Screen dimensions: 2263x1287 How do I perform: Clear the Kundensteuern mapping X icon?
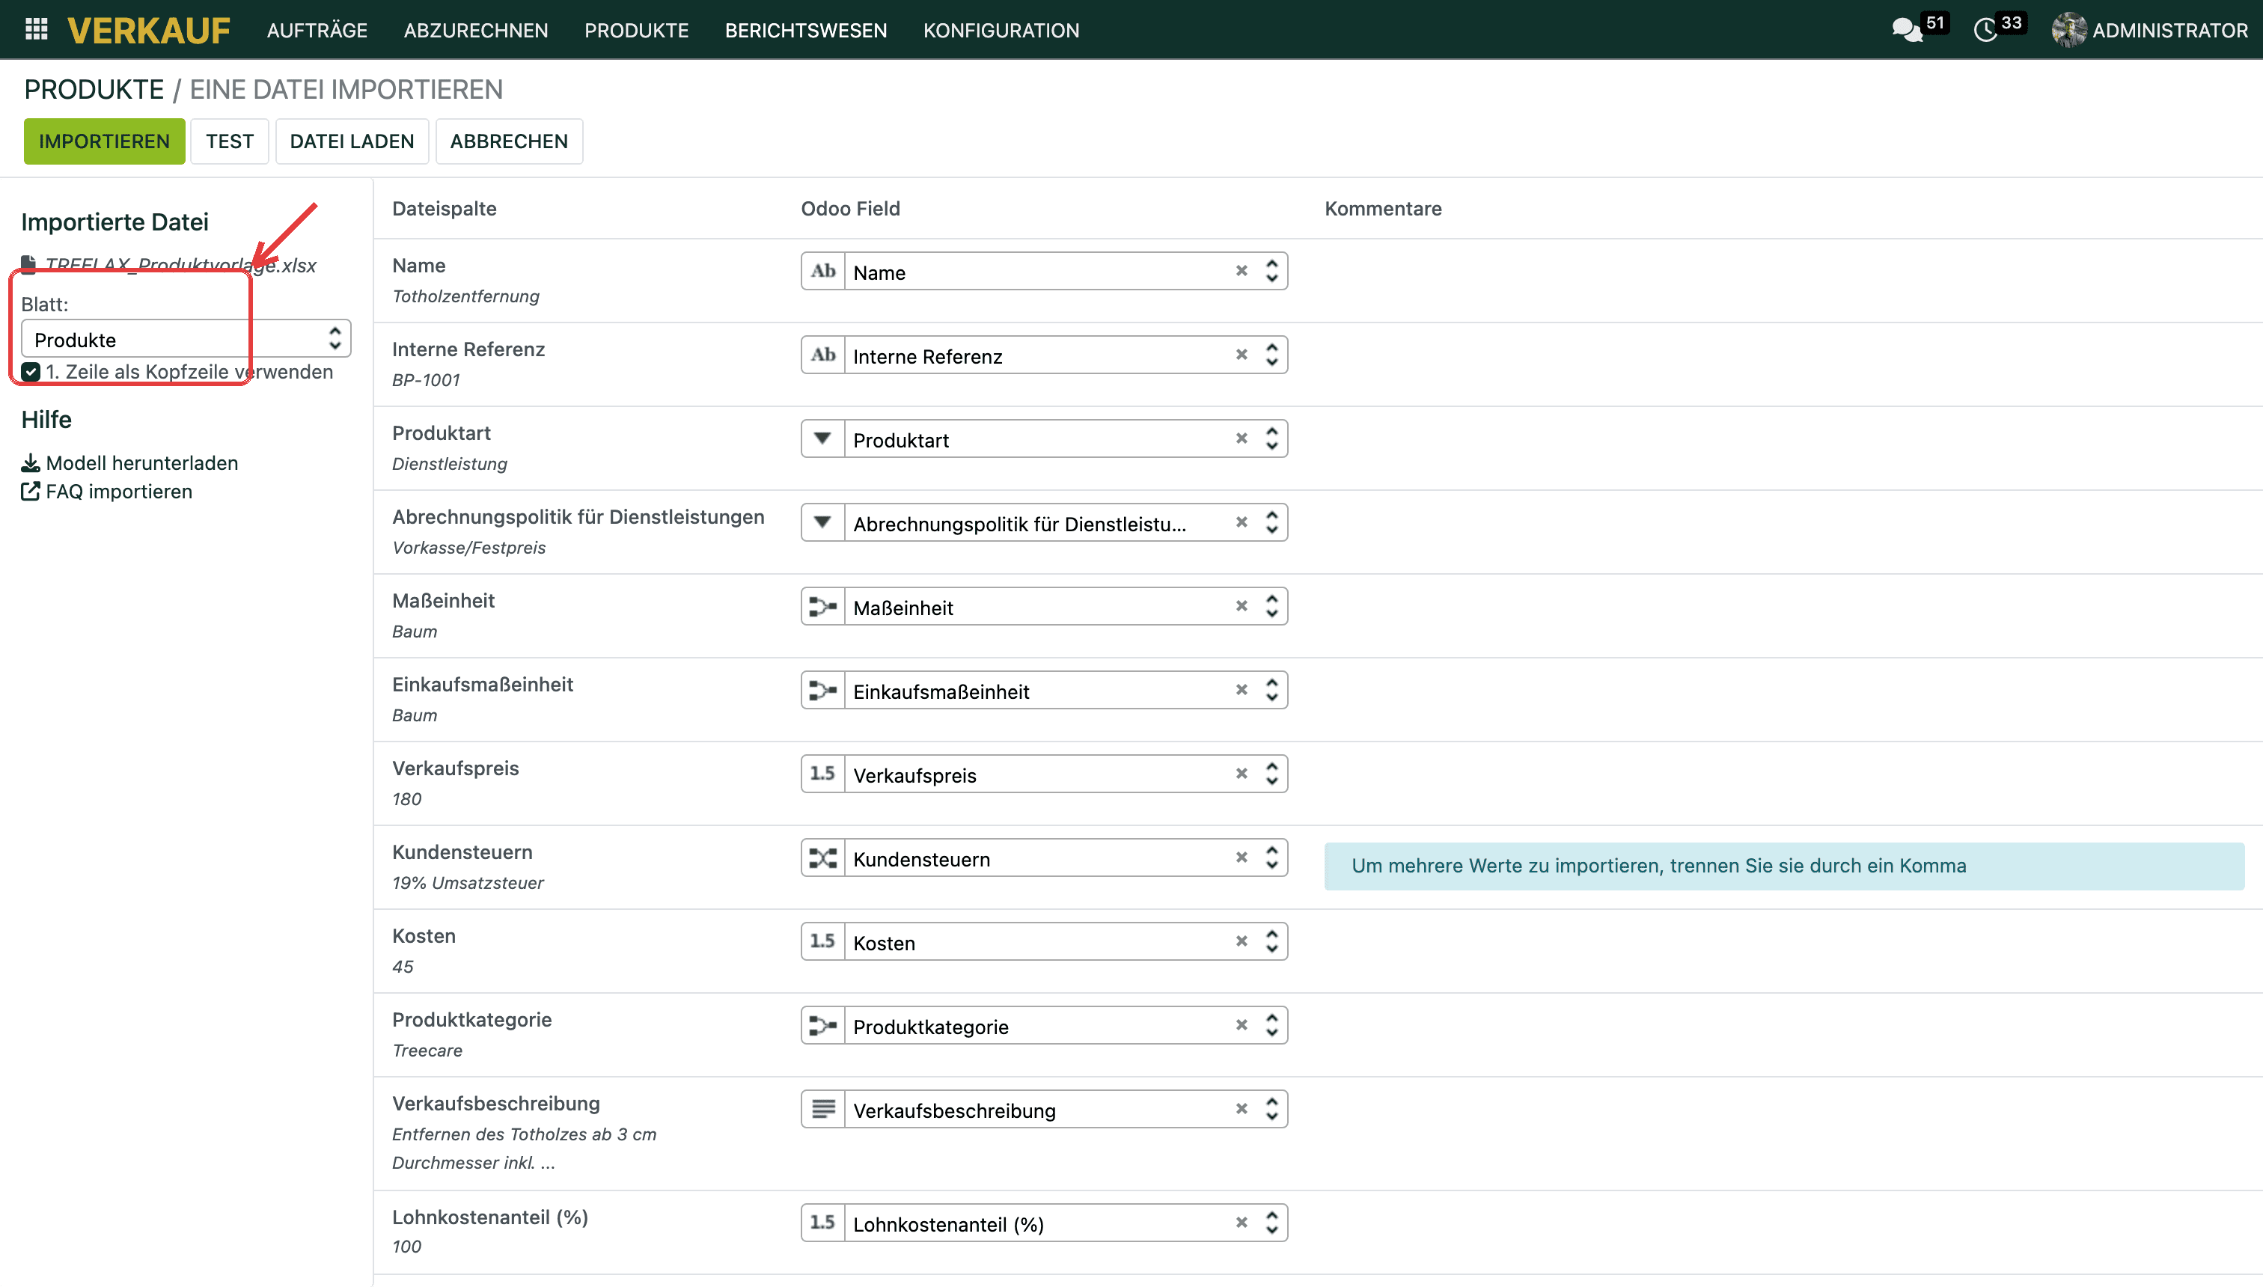1241,858
